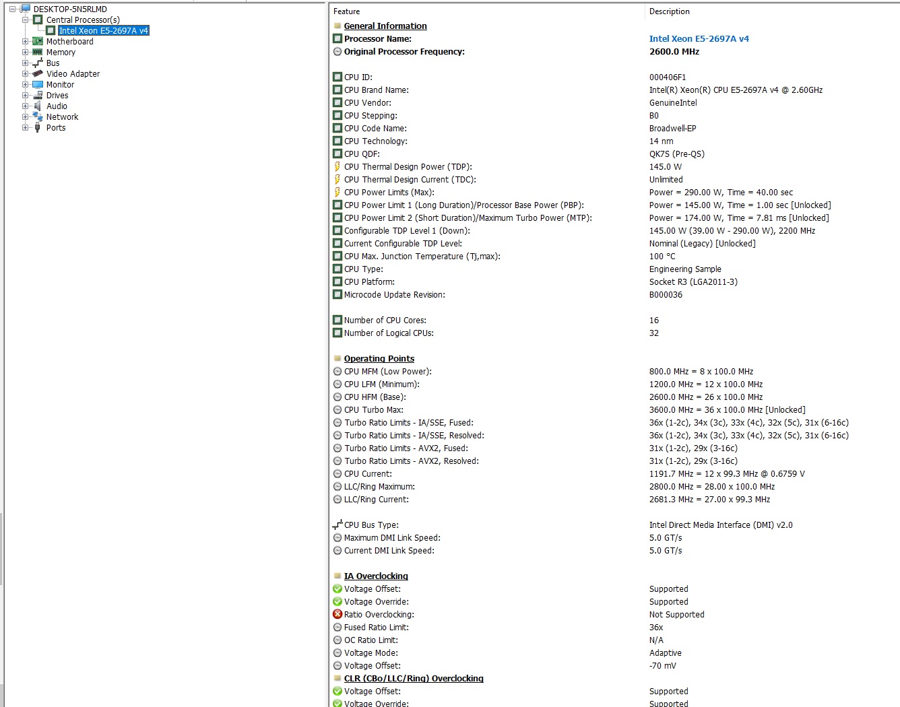The image size is (900, 707).
Task: Click the chip icon beside Central Processor(s)
Action: [38, 20]
